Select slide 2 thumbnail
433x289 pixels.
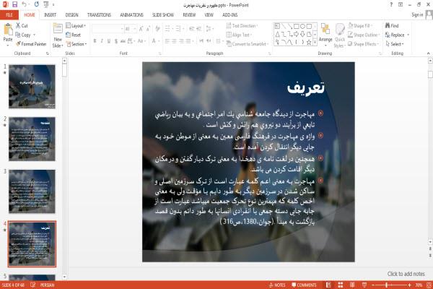coord(32,139)
